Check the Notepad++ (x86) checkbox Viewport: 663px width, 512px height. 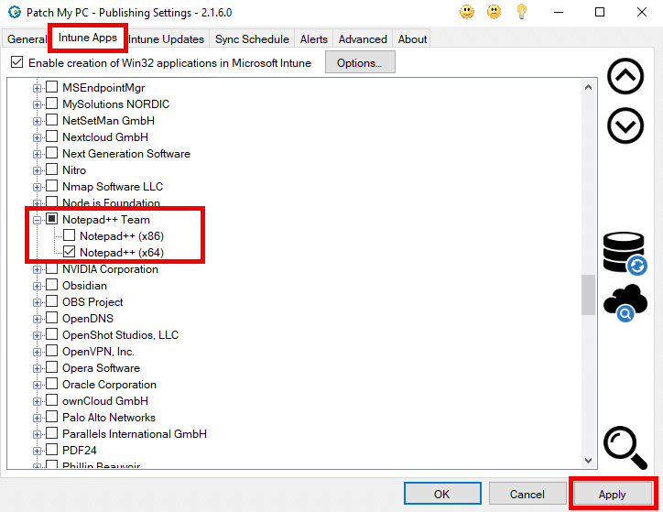[x=70, y=236]
